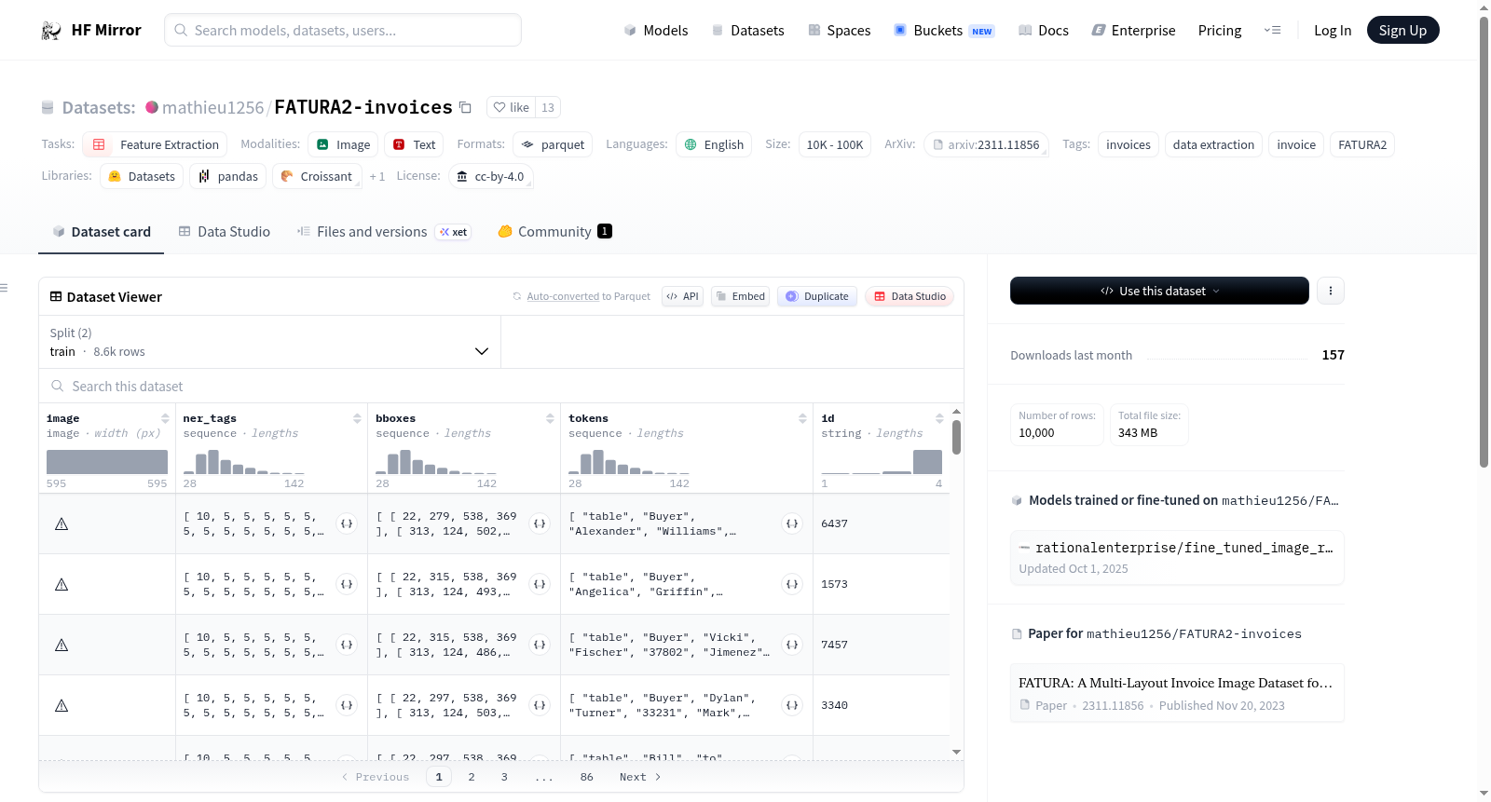
Task: Open the Community tab
Action: (x=555, y=232)
